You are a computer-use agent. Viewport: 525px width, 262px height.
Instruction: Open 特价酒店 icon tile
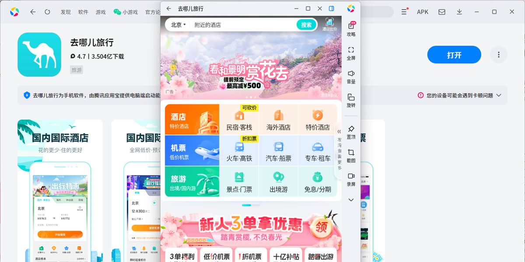click(x=318, y=120)
